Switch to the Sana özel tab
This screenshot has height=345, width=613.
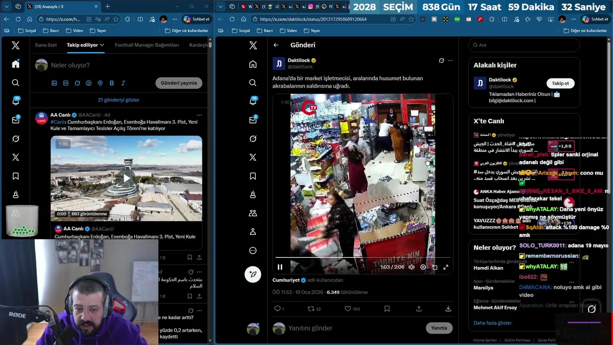(45, 45)
